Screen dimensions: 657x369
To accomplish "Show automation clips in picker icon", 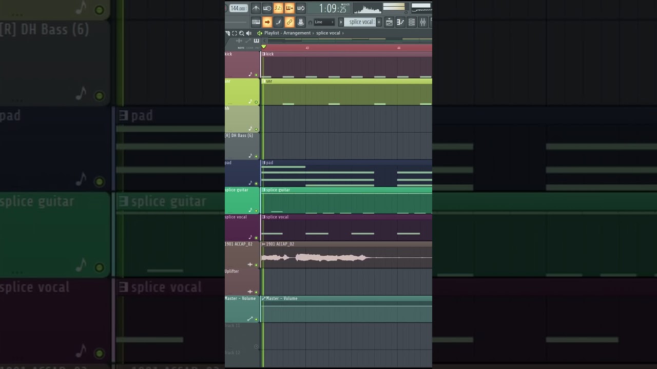I will click(248, 41).
